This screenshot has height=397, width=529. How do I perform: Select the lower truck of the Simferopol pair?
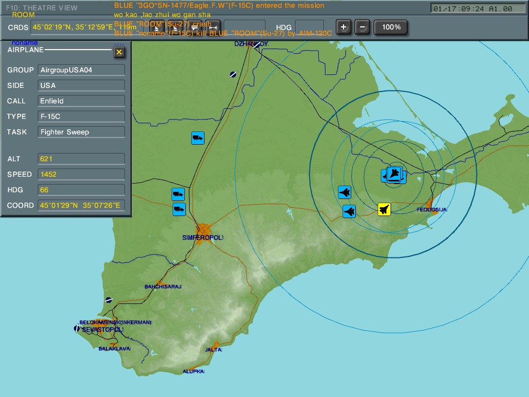[179, 209]
